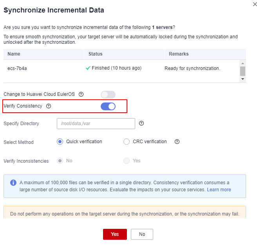Click green checkmark status icon for ecs-7b4a
The width and height of the screenshot is (257, 248).
(88, 68)
